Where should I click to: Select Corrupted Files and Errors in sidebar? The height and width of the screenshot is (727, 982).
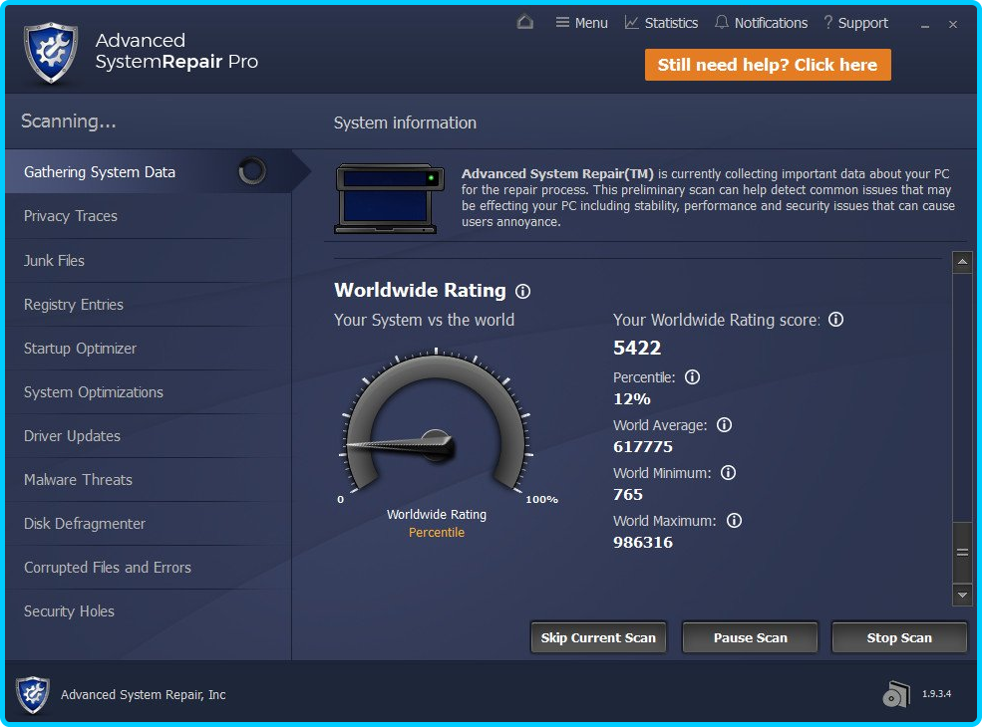tap(148, 567)
